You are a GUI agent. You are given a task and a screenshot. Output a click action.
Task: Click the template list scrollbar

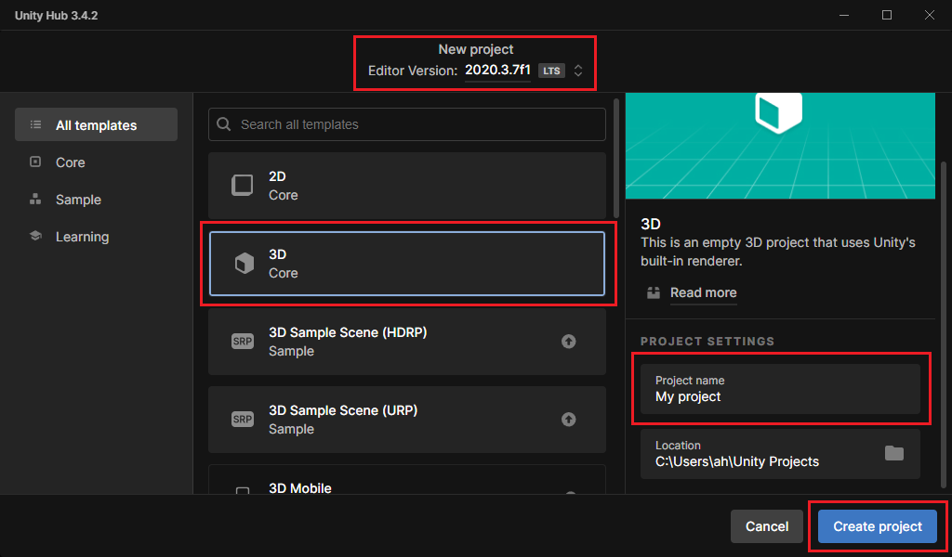[616, 158]
